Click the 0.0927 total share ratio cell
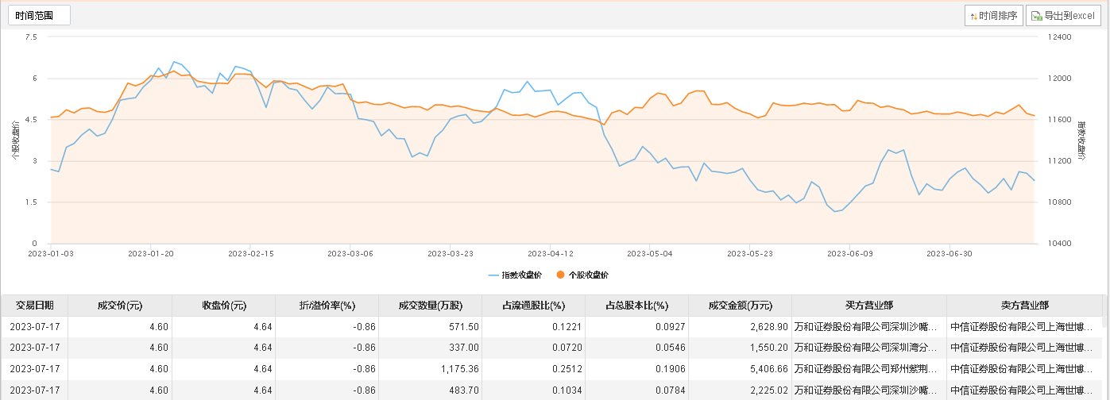Screen dimensions: 1110x400 pos(636,326)
